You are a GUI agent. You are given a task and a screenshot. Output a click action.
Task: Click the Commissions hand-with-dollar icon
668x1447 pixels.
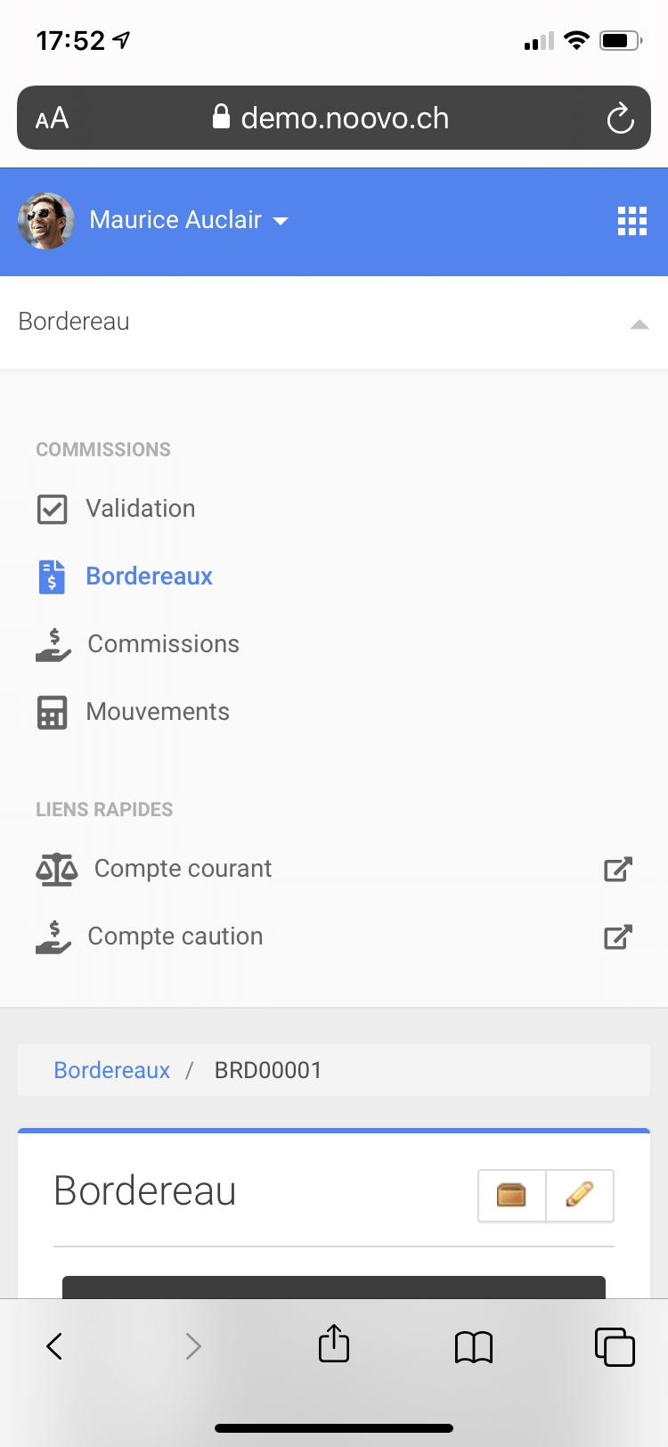pyautogui.click(x=53, y=644)
